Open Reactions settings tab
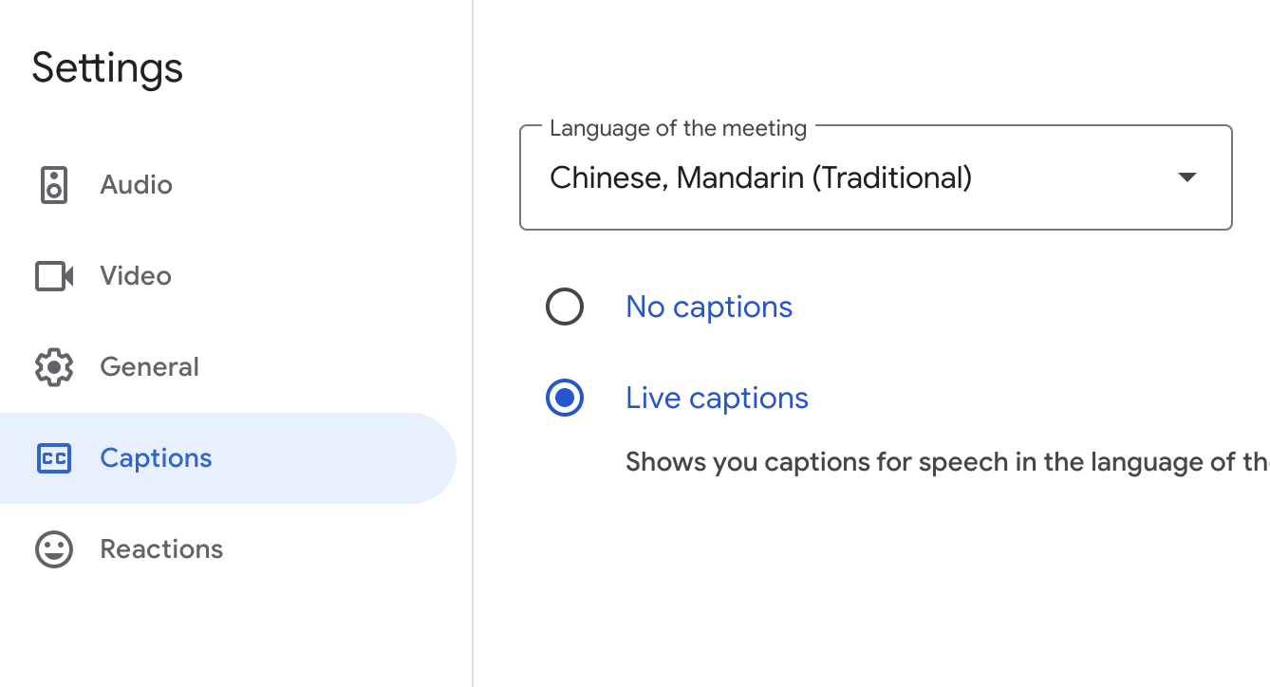This screenshot has width=1270, height=687. pyautogui.click(x=228, y=549)
